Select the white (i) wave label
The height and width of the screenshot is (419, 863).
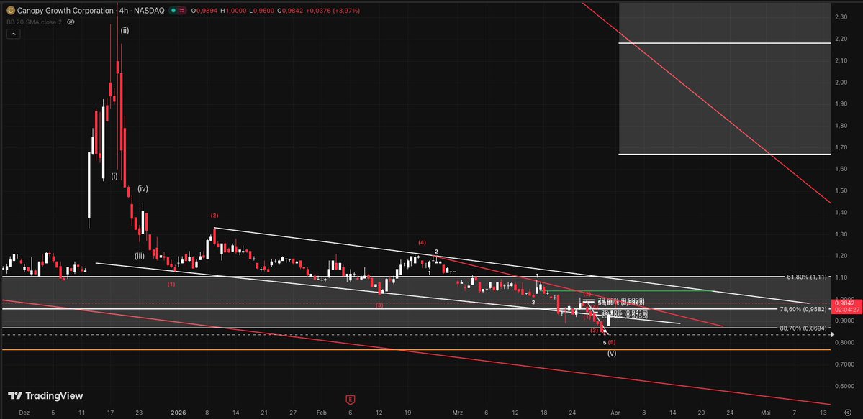[114, 177]
